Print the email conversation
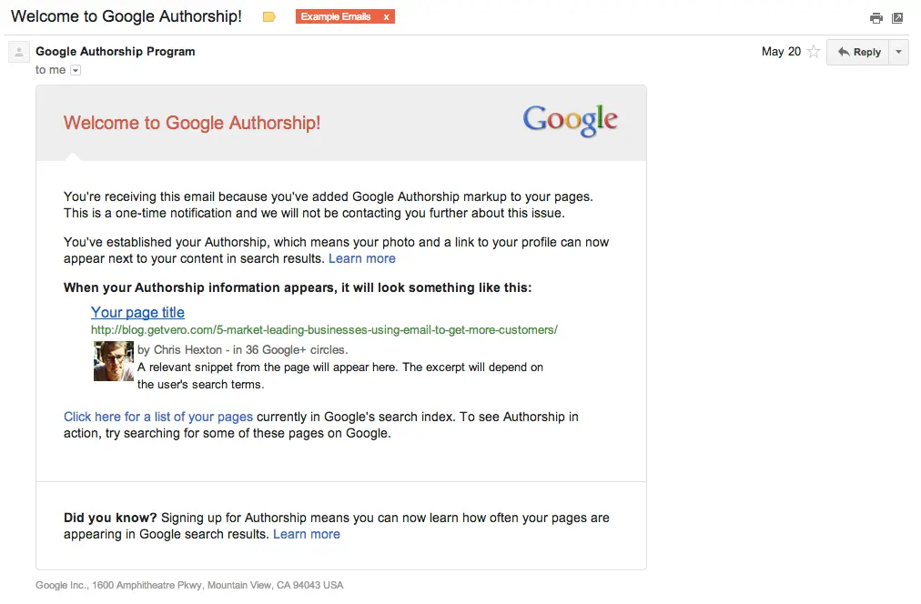 click(875, 16)
